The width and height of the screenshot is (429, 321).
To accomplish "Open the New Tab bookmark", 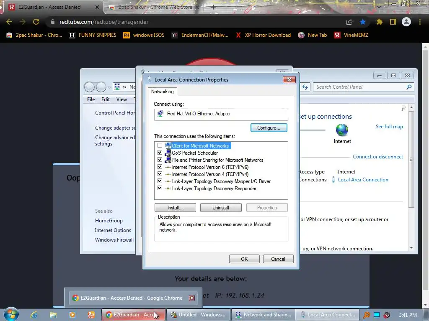I will click(x=313, y=35).
